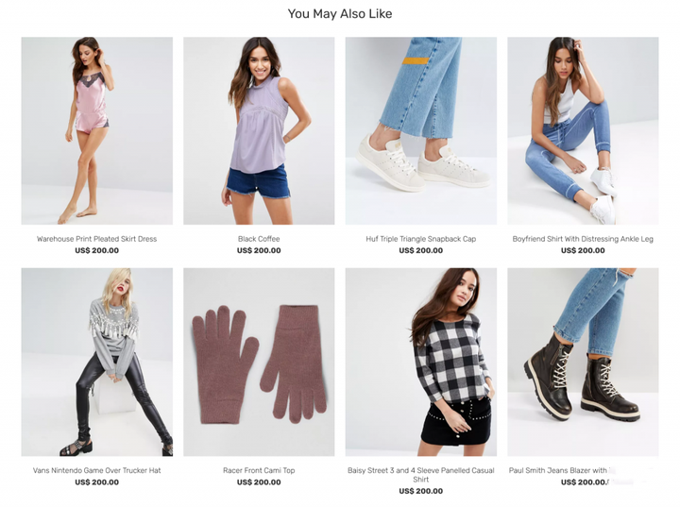Open the Baisy Street Panelled Casual Shirt photo
Viewport: 680px width, 507px height.
click(x=420, y=363)
